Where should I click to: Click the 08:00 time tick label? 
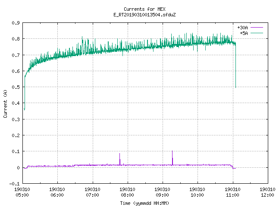(x=128, y=195)
